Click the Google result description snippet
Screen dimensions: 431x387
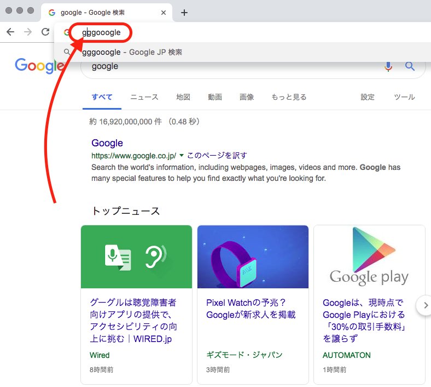pos(246,173)
